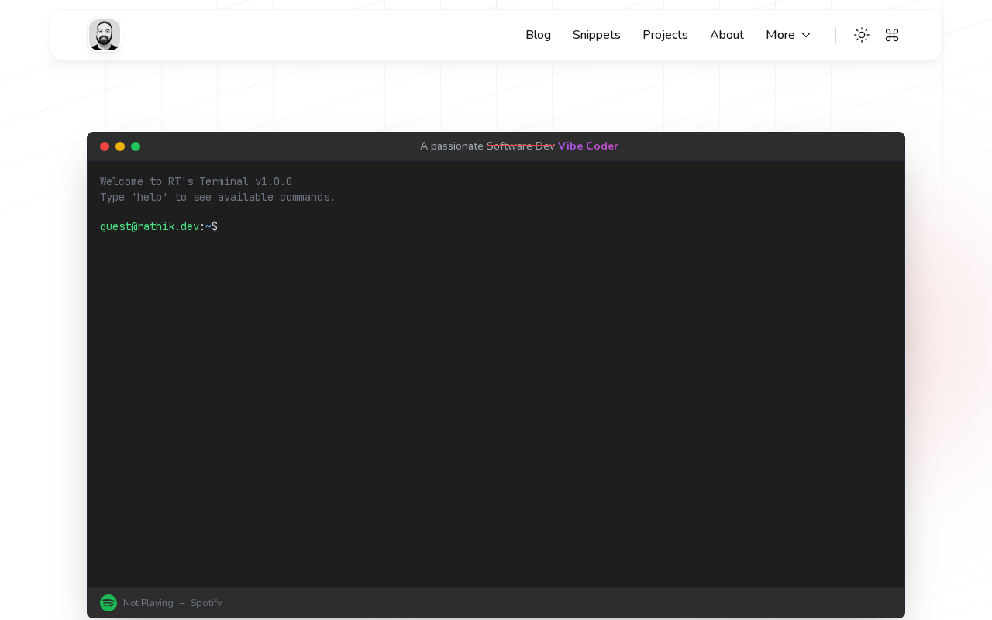The height and width of the screenshot is (620, 992).
Task: Click the struck-through 'Software Dev' text
Action: (520, 146)
